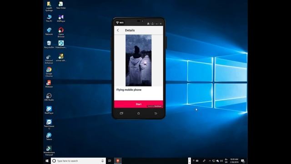Open the taskbar clock and date
The width and height of the screenshot is (291, 164).
[234, 161]
